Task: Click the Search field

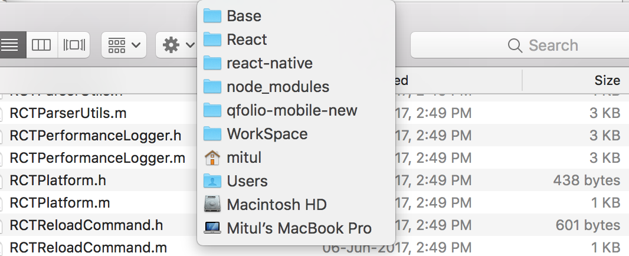Action: tap(520, 45)
